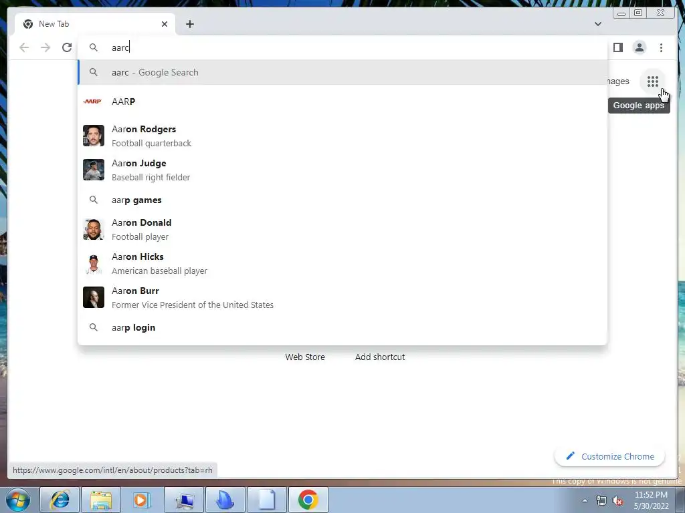Choose the AARP suggestion

point(342,102)
